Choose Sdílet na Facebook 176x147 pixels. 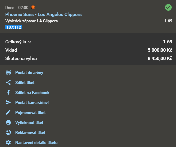point(32,93)
